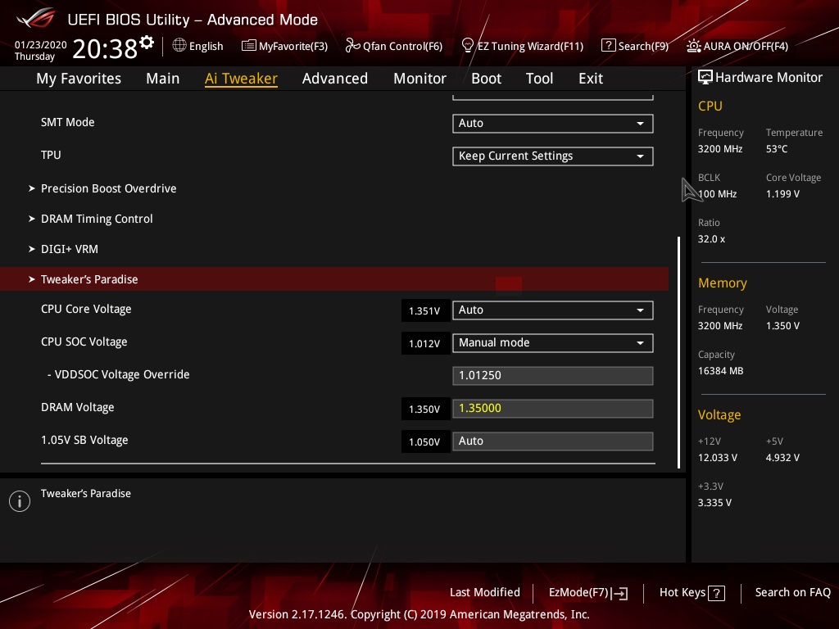The width and height of the screenshot is (839, 629).
Task: Open the Tool tab
Action: point(539,79)
